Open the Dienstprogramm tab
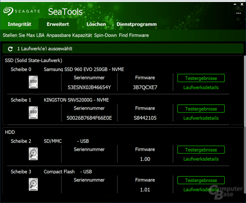The height and width of the screenshot is (203, 246). click(x=137, y=24)
